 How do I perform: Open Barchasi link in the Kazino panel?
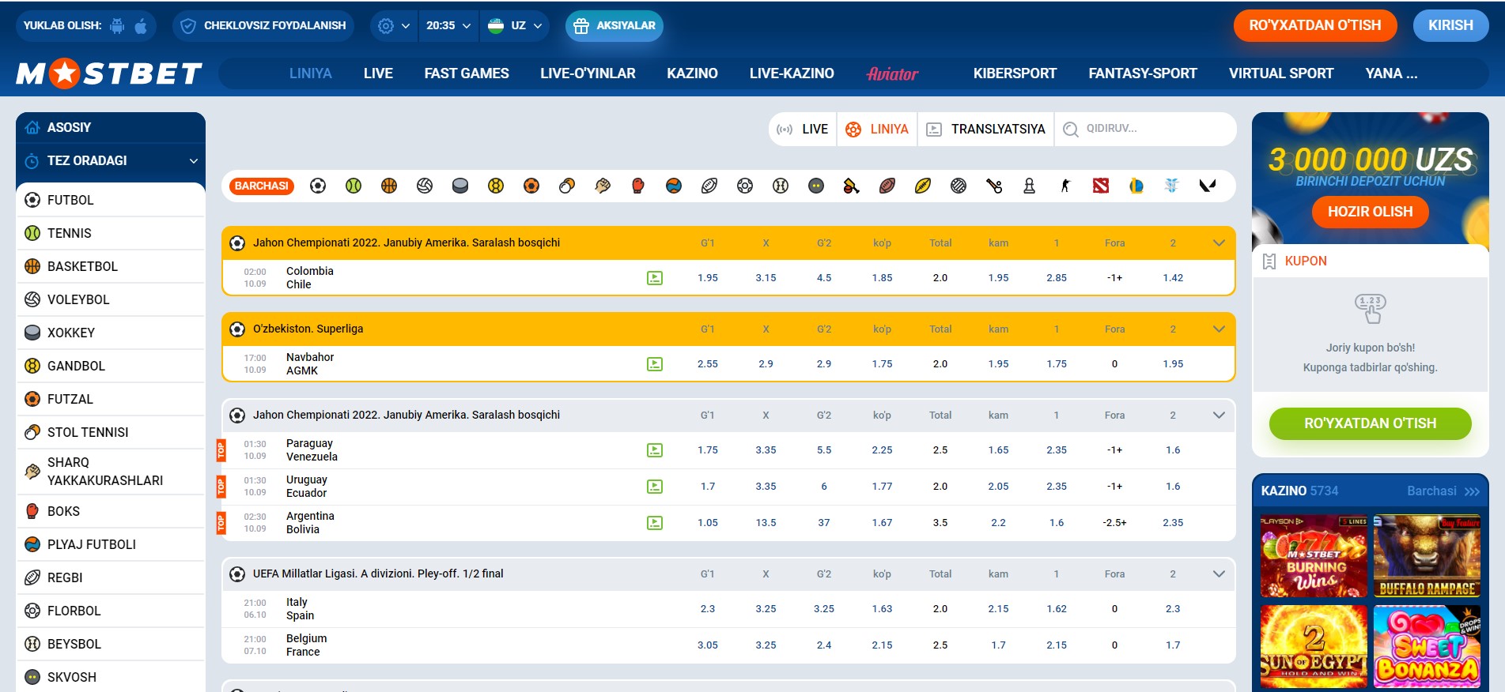coord(1443,491)
